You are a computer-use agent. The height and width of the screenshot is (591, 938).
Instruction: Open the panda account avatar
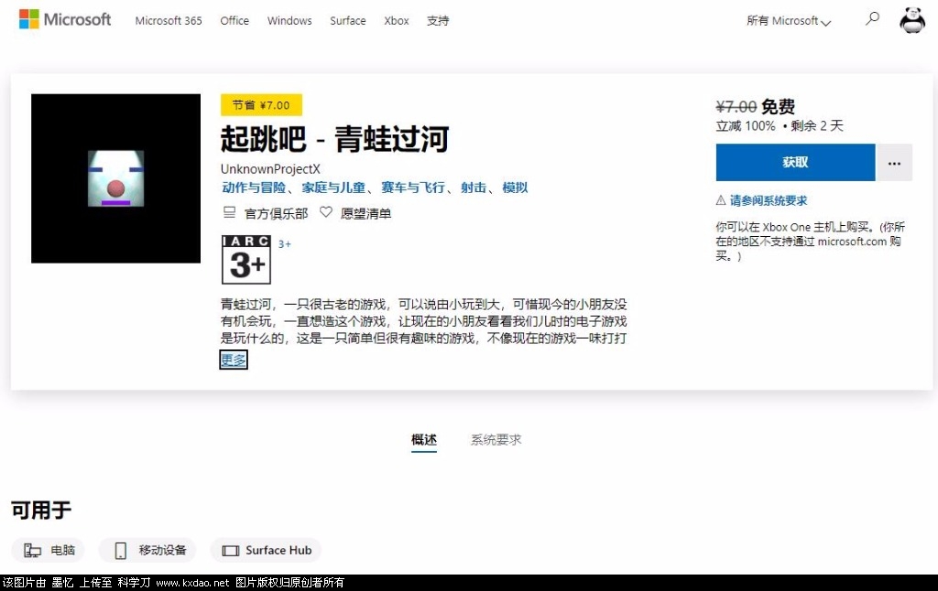coord(912,20)
